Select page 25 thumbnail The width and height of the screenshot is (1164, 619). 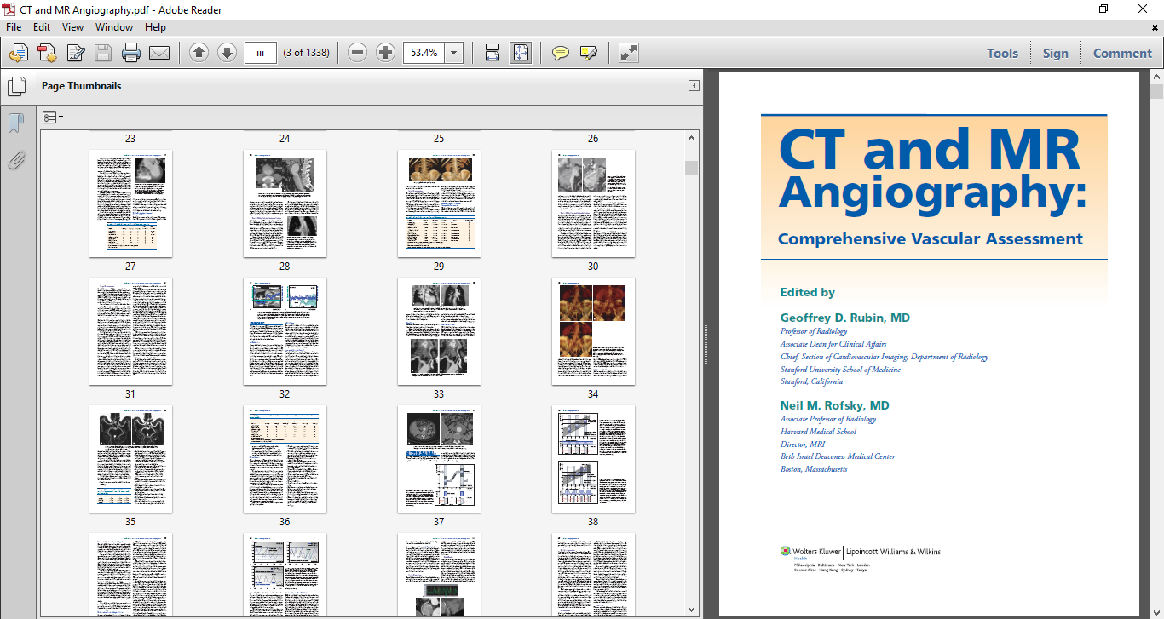pos(439,138)
